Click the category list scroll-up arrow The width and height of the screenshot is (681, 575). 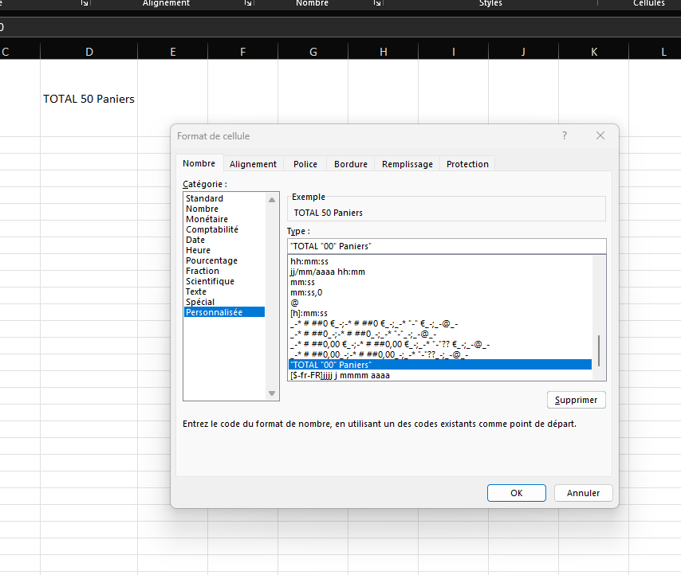click(273, 199)
